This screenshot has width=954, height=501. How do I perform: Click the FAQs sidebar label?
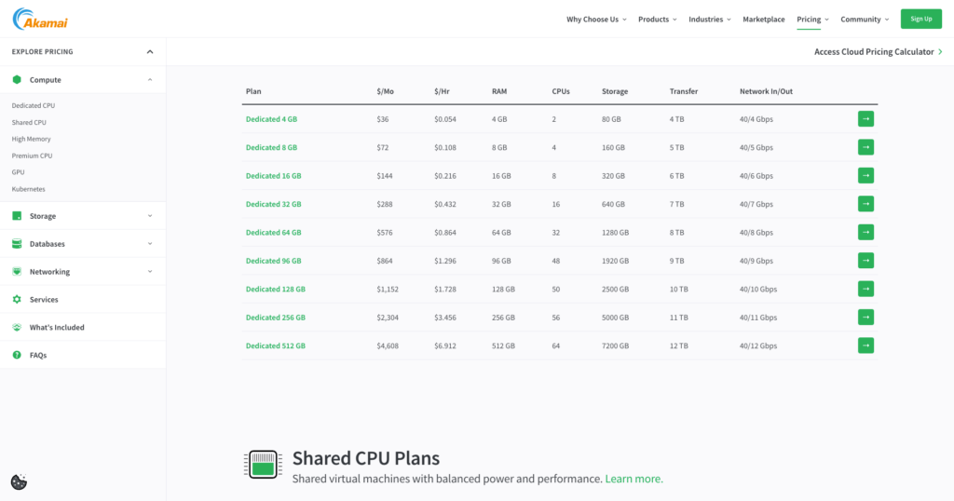[38, 355]
